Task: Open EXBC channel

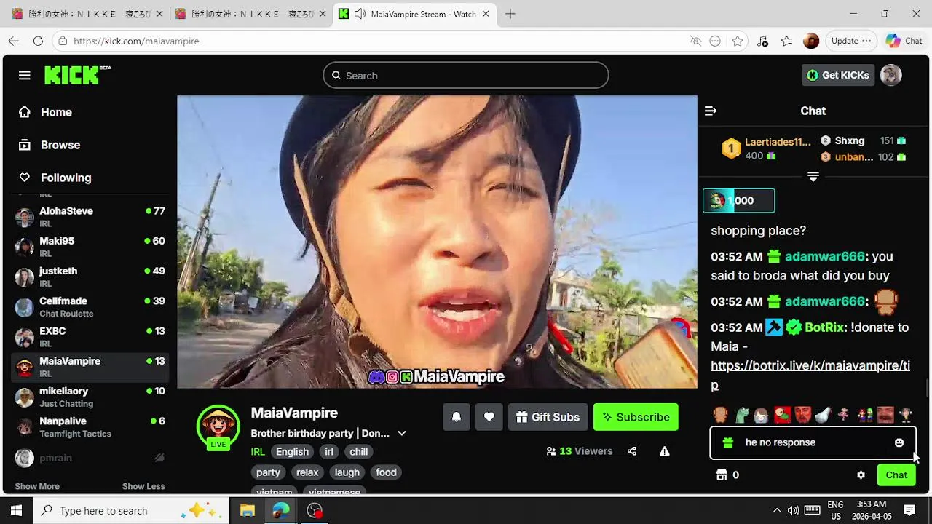Action: coord(90,336)
